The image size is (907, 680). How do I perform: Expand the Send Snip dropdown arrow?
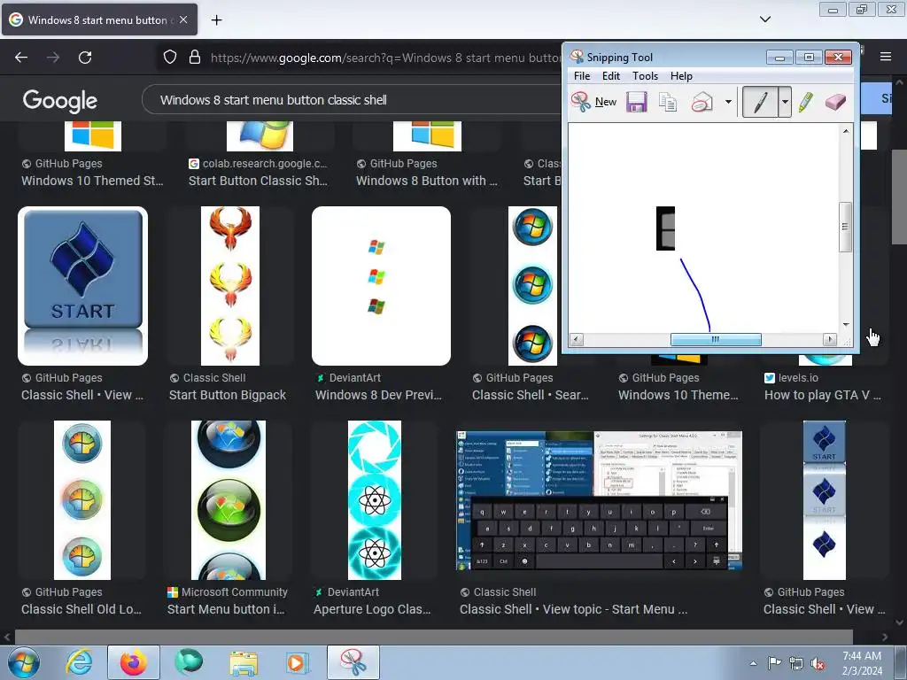tap(728, 103)
